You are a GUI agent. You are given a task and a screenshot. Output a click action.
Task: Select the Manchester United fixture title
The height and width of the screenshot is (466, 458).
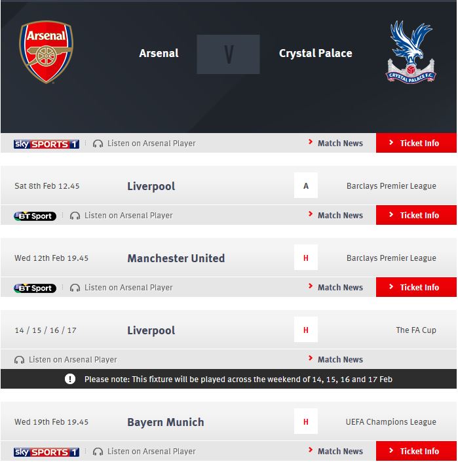[x=176, y=258]
